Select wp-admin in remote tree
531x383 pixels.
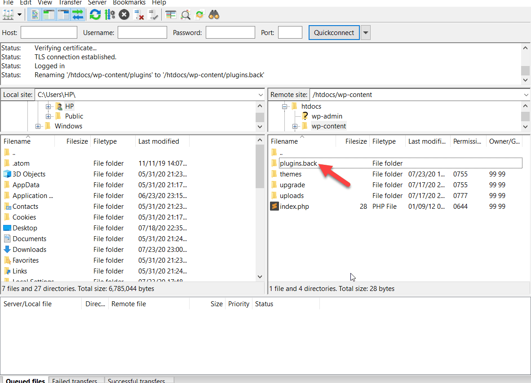click(x=327, y=116)
